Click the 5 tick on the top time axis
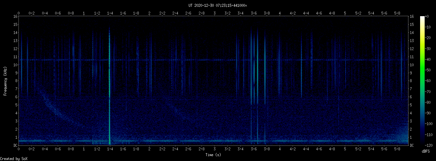 coord(345,13)
